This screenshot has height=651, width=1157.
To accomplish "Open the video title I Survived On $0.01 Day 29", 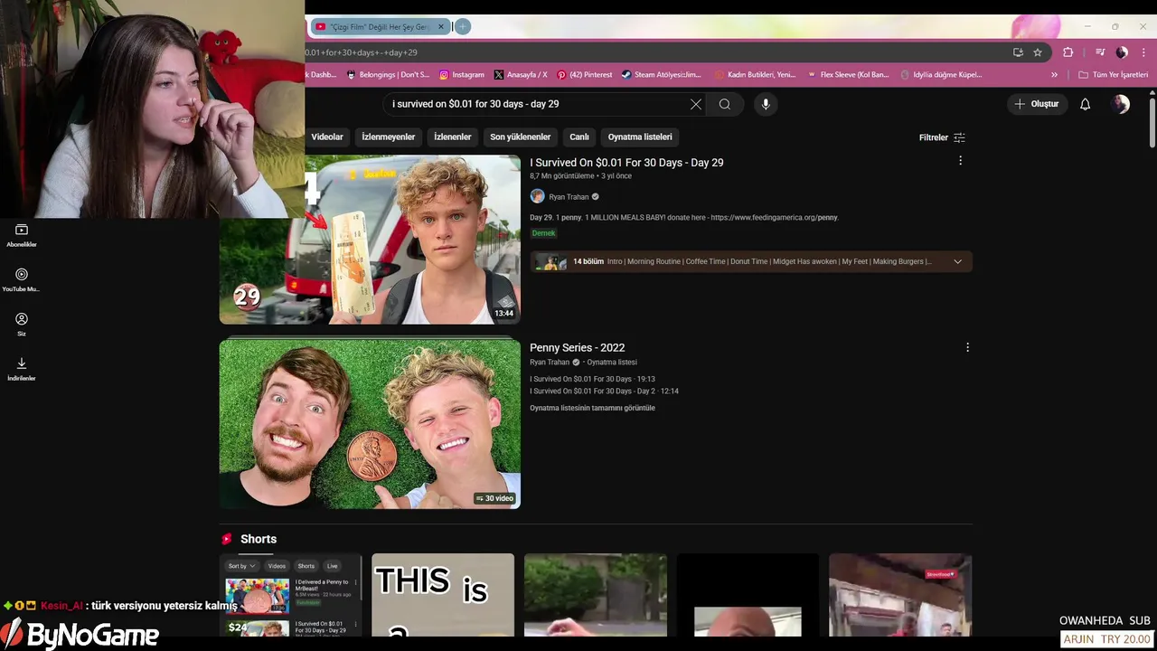I will (x=626, y=163).
